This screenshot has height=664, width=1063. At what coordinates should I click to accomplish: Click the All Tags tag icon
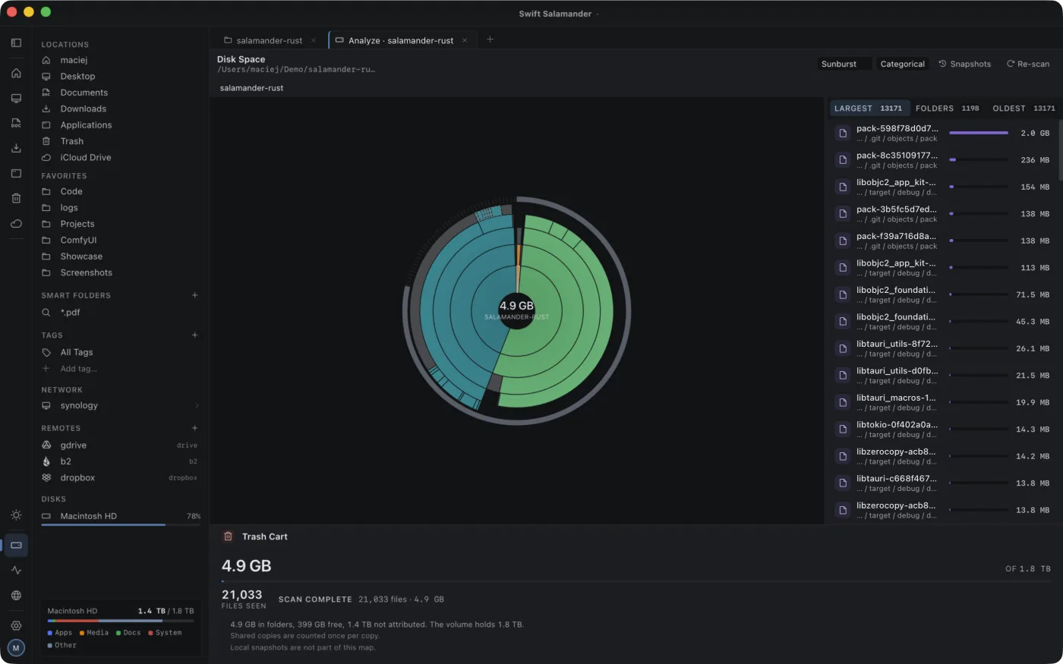pos(46,352)
